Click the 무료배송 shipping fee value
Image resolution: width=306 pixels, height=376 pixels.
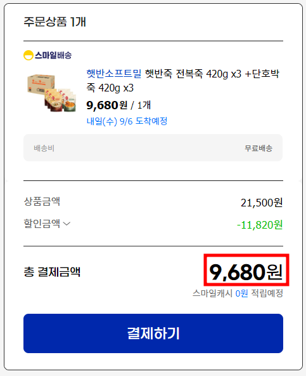point(258,148)
